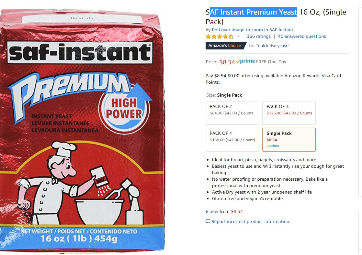This screenshot has width=362, height=255.
Task: Click Report incorrect product information
Action: pos(251,221)
